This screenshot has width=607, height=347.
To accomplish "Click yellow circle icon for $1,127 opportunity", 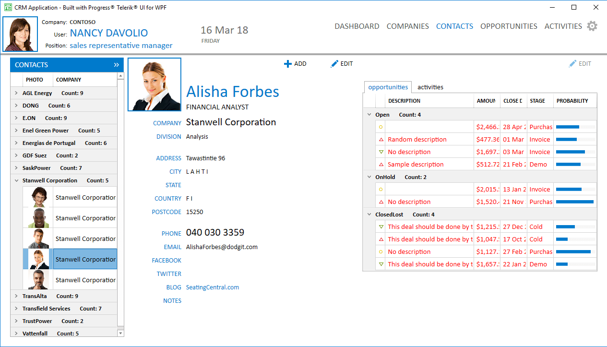I will 381,252.
